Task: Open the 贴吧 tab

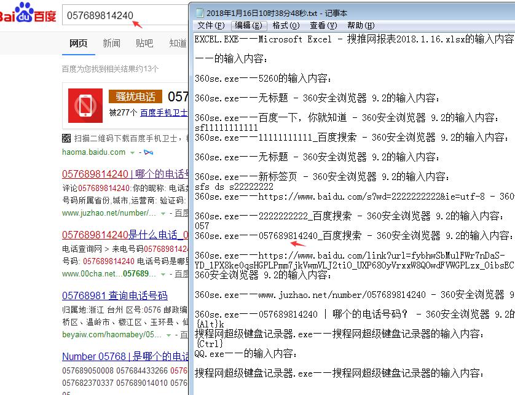Action: click(x=144, y=43)
